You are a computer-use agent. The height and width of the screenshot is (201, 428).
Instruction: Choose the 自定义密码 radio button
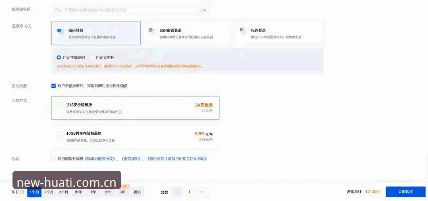coord(92,57)
